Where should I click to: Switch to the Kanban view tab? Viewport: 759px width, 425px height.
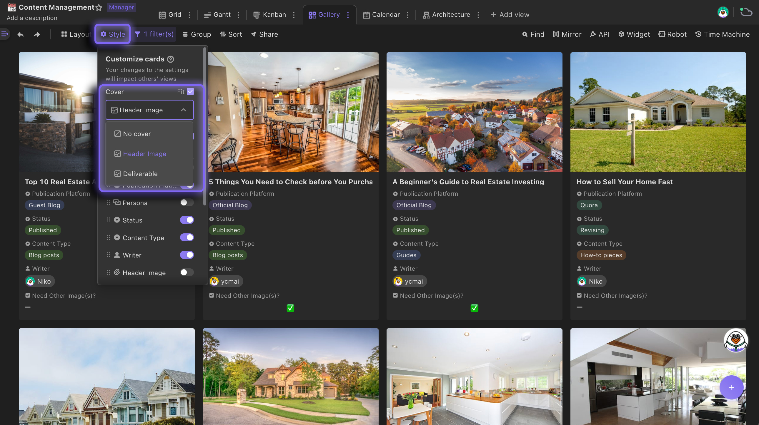pos(269,15)
